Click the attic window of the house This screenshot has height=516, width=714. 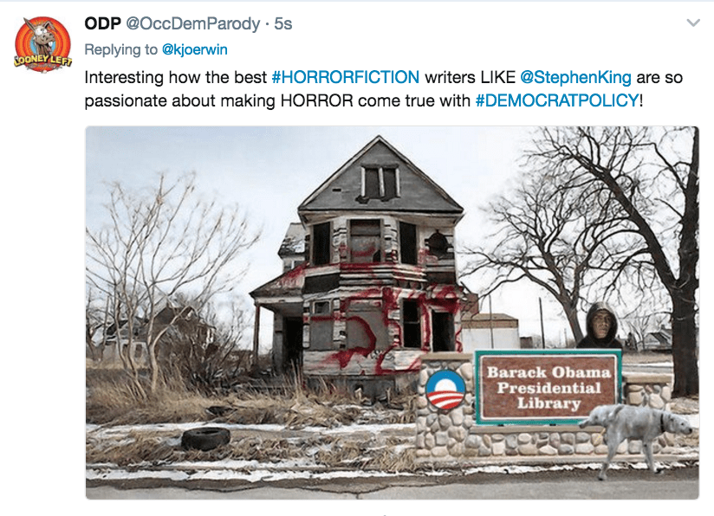(x=380, y=182)
